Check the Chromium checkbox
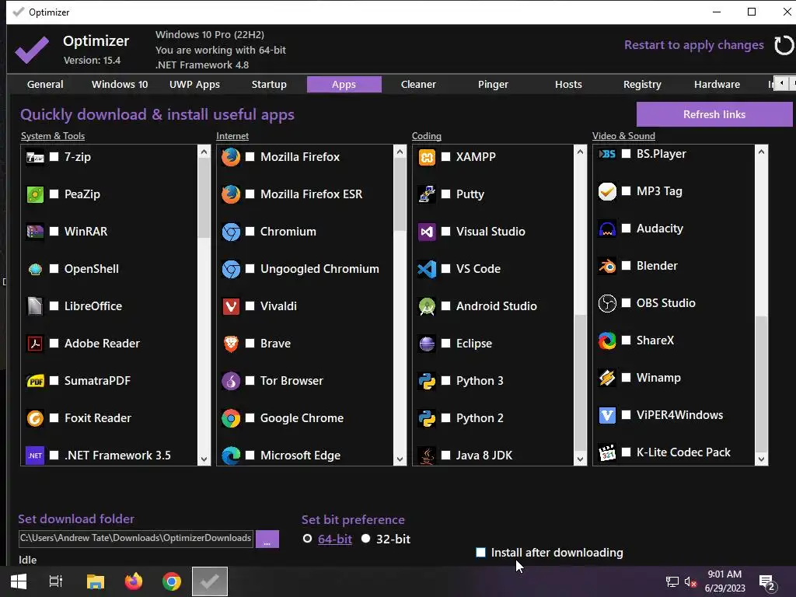This screenshot has width=796, height=597. [x=250, y=231]
